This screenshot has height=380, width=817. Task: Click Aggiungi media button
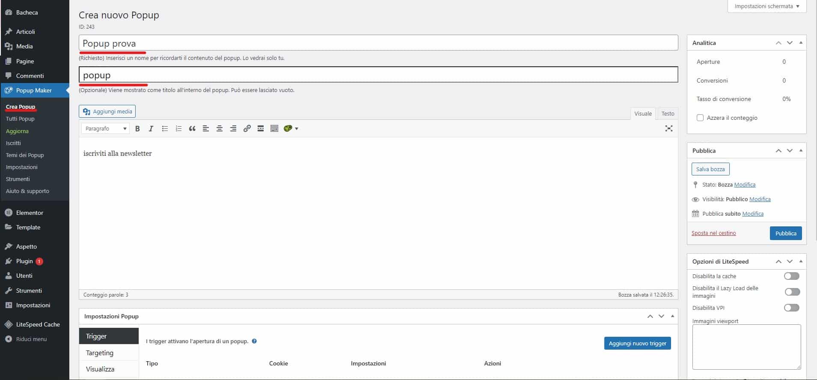pyautogui.click(x=107, y=111)
